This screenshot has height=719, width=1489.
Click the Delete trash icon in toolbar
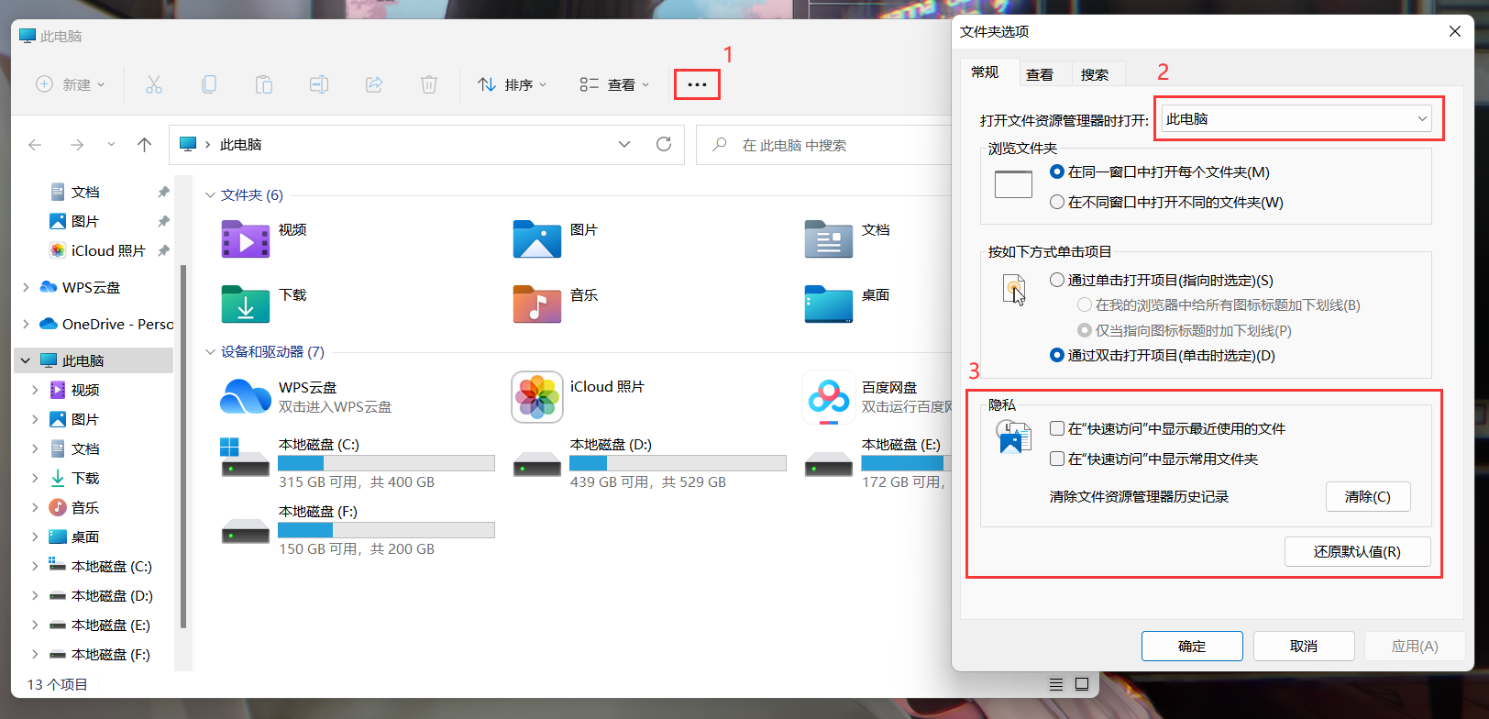429,84
